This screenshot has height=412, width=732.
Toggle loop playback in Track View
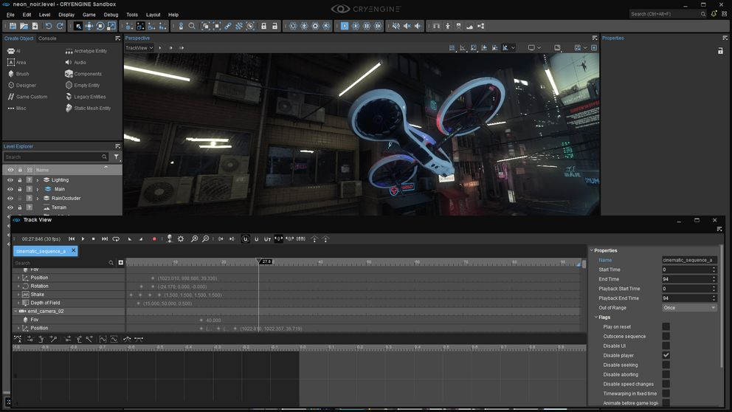pos(116,239)
